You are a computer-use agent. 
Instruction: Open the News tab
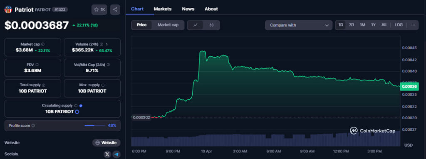188,9
